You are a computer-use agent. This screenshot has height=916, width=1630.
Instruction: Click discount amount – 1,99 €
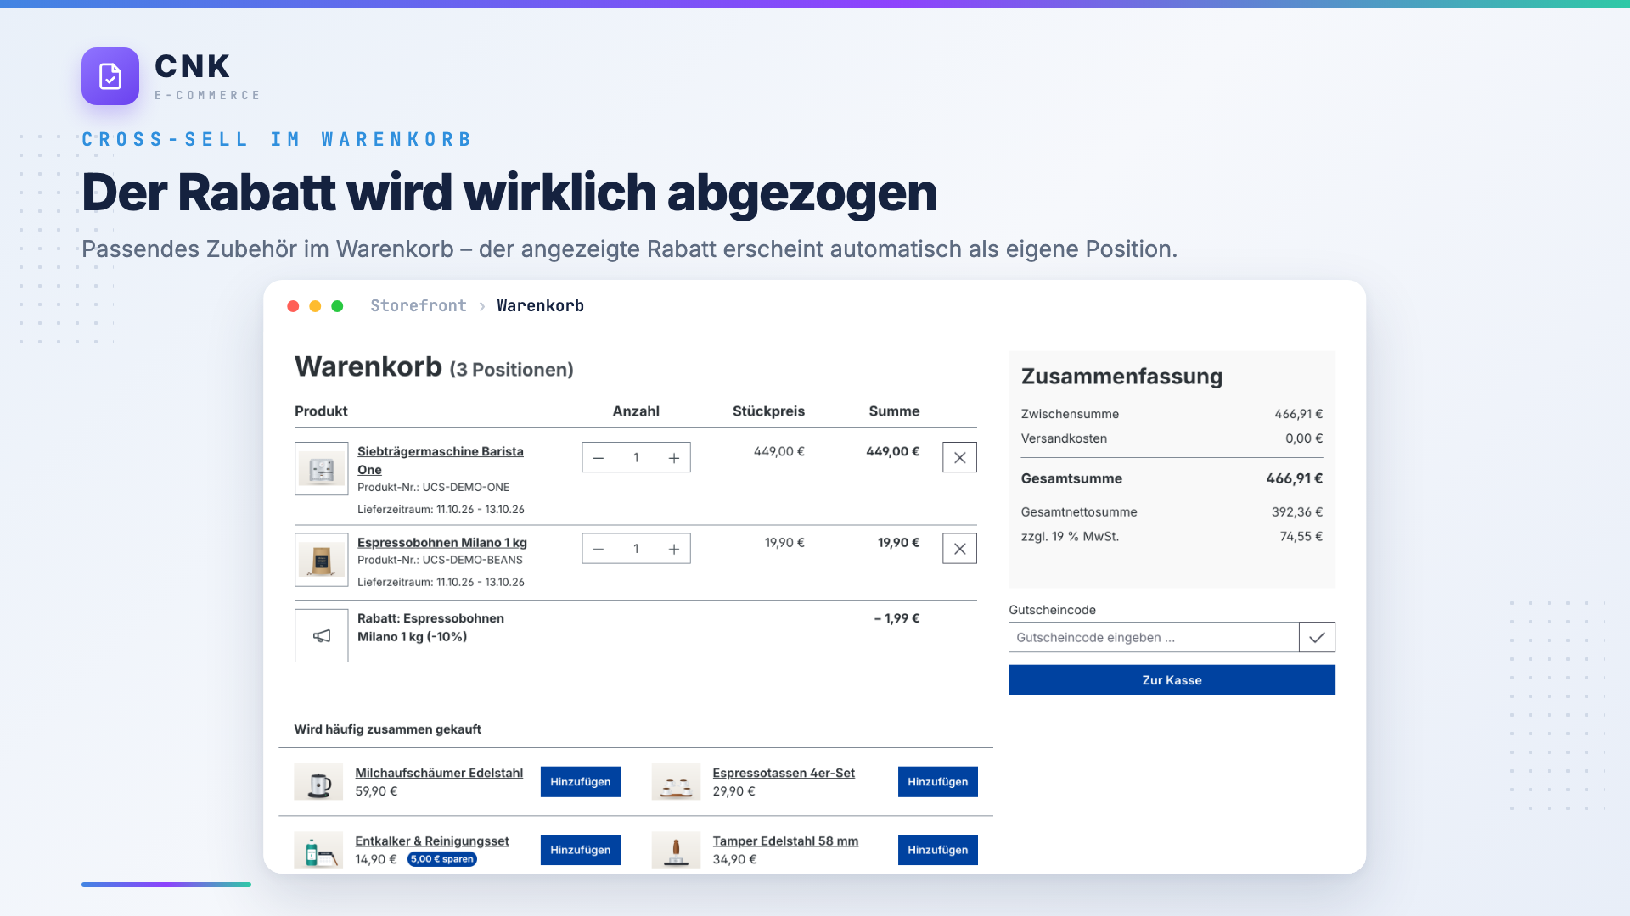896,618
